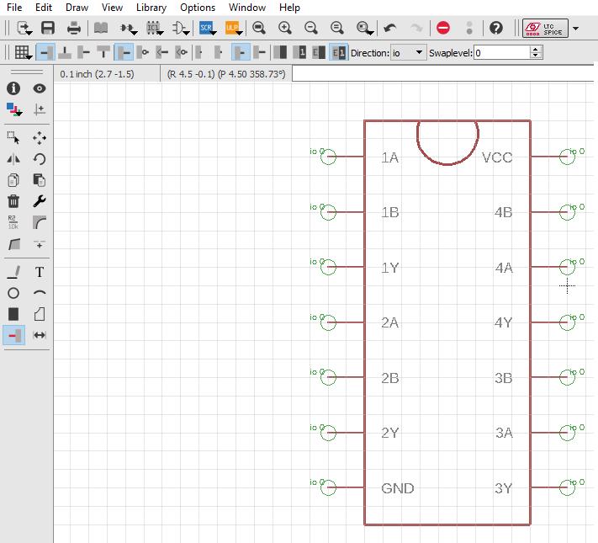Click the red Stop command icon
598x543 pixels.
[x=443, y=28]
